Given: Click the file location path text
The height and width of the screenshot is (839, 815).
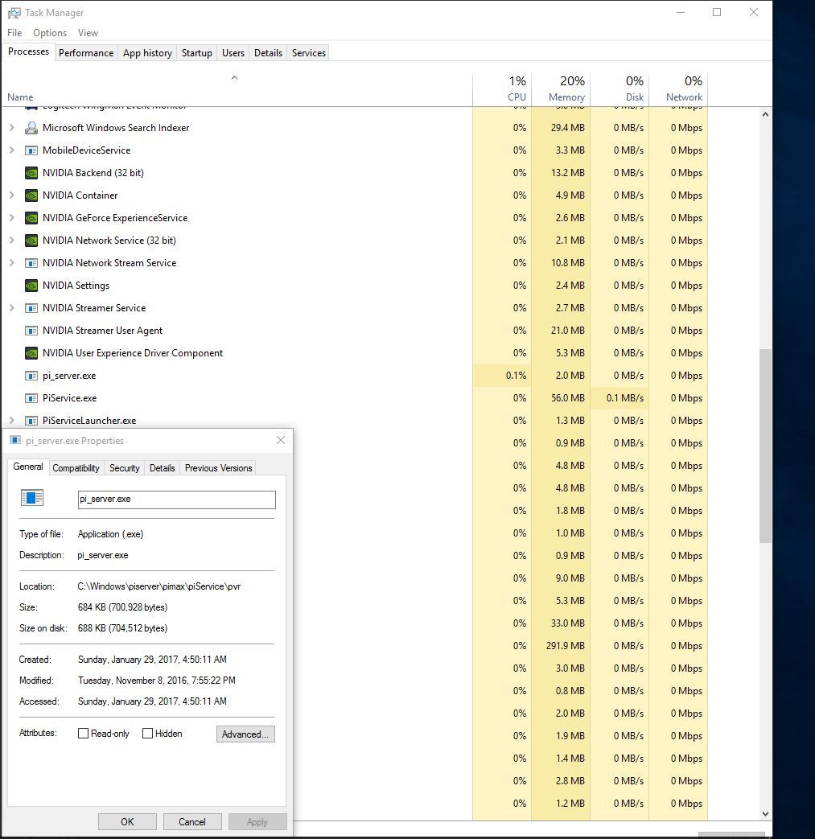Looking at the screenshot, I should point(159,586).
